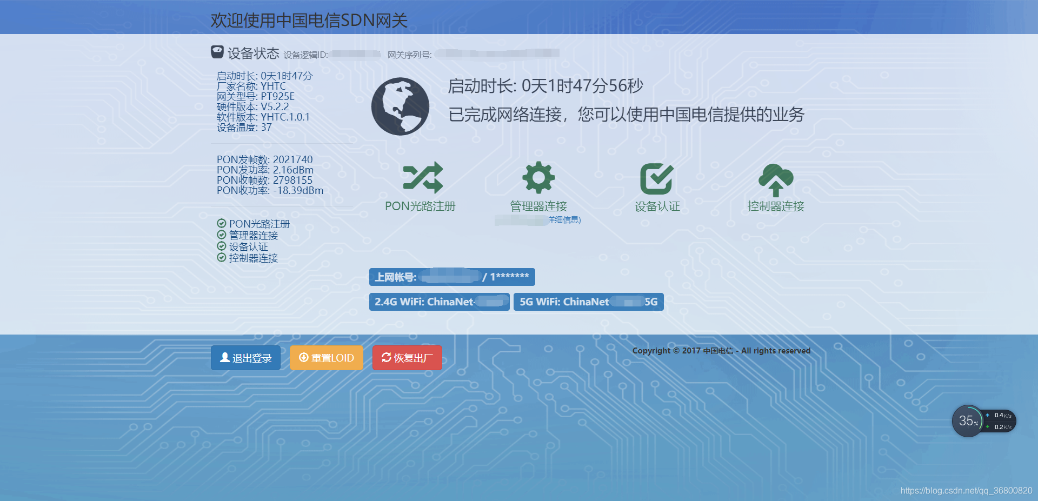
Task: Click the text 设备温度: 37
Action: 244,127
